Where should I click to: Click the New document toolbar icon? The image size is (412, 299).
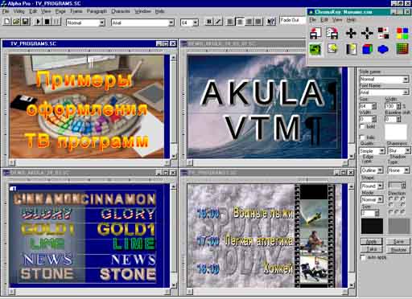(6, 22)
